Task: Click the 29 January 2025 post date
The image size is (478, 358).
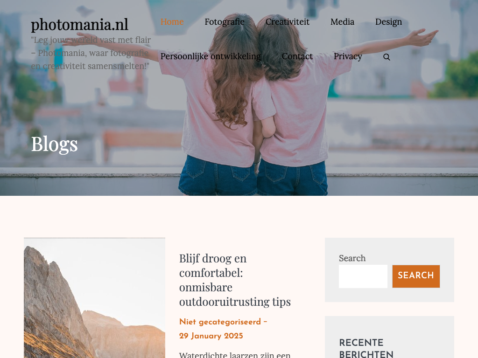Action: [x=211, y=336]
